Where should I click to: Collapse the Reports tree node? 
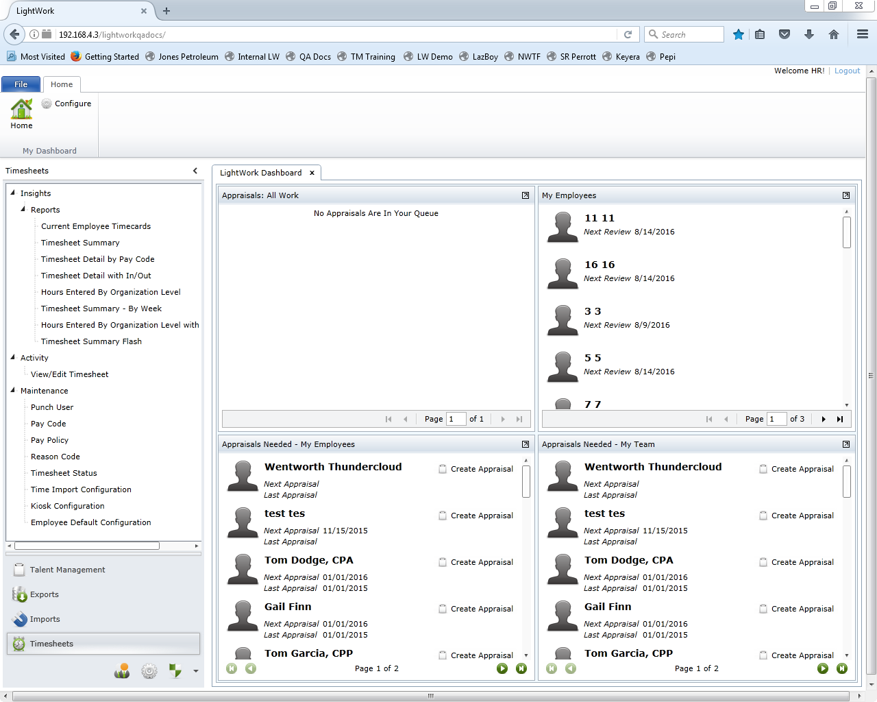(x=23, y=209)
